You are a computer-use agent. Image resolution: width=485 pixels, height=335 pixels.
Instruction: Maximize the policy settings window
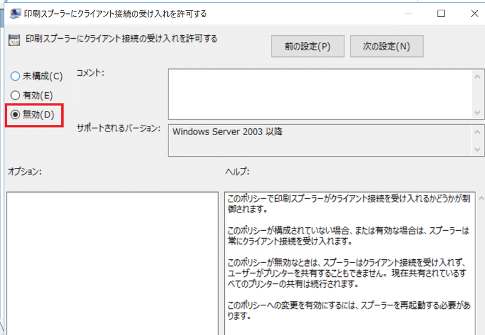[x=441, y=13]
